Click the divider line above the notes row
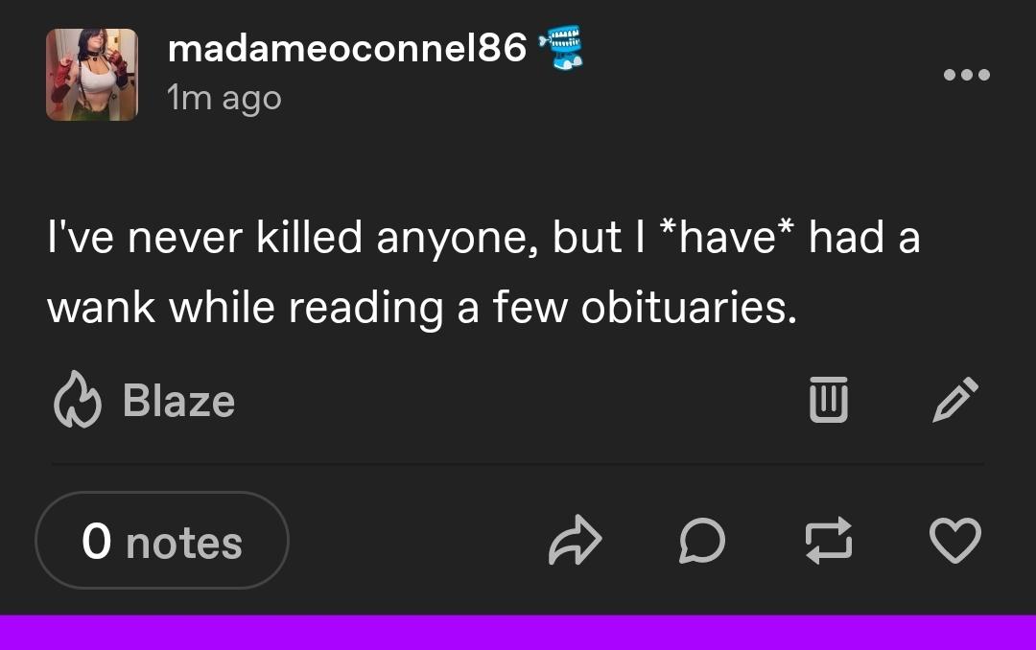 click(518, 465)
